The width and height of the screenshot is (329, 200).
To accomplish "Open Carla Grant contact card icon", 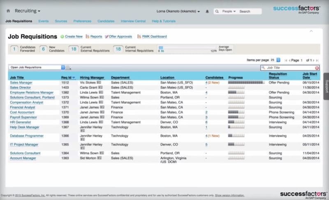I will click(100, 87).
